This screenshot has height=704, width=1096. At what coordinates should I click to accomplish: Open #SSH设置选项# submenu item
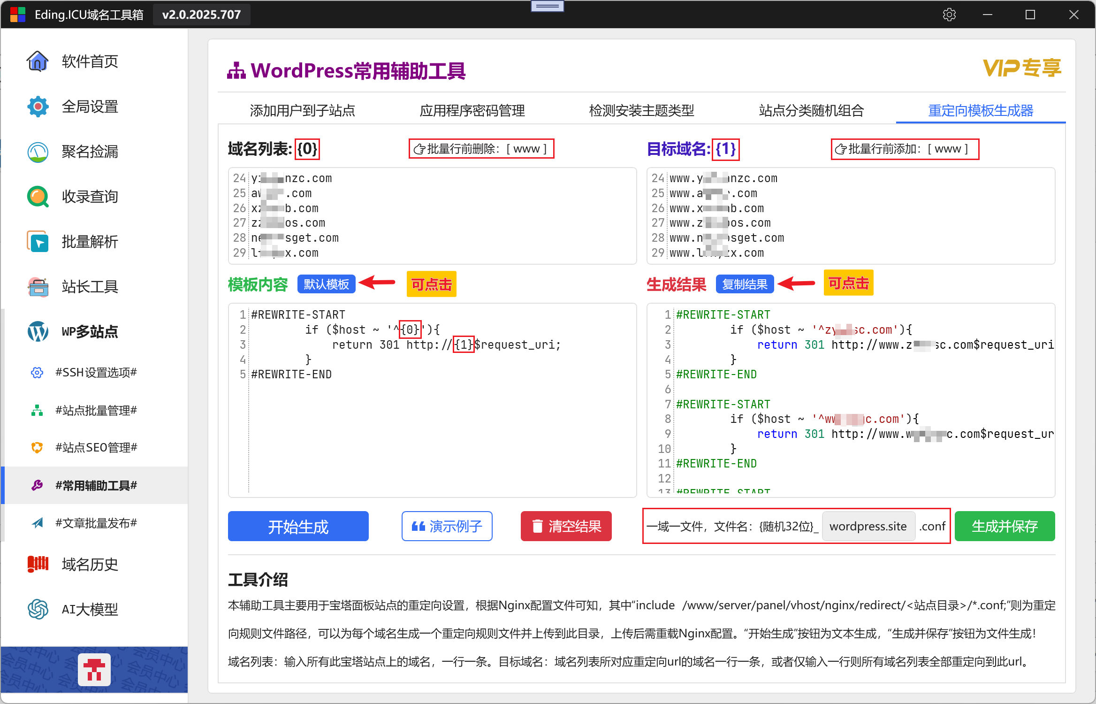click(96, 373)
